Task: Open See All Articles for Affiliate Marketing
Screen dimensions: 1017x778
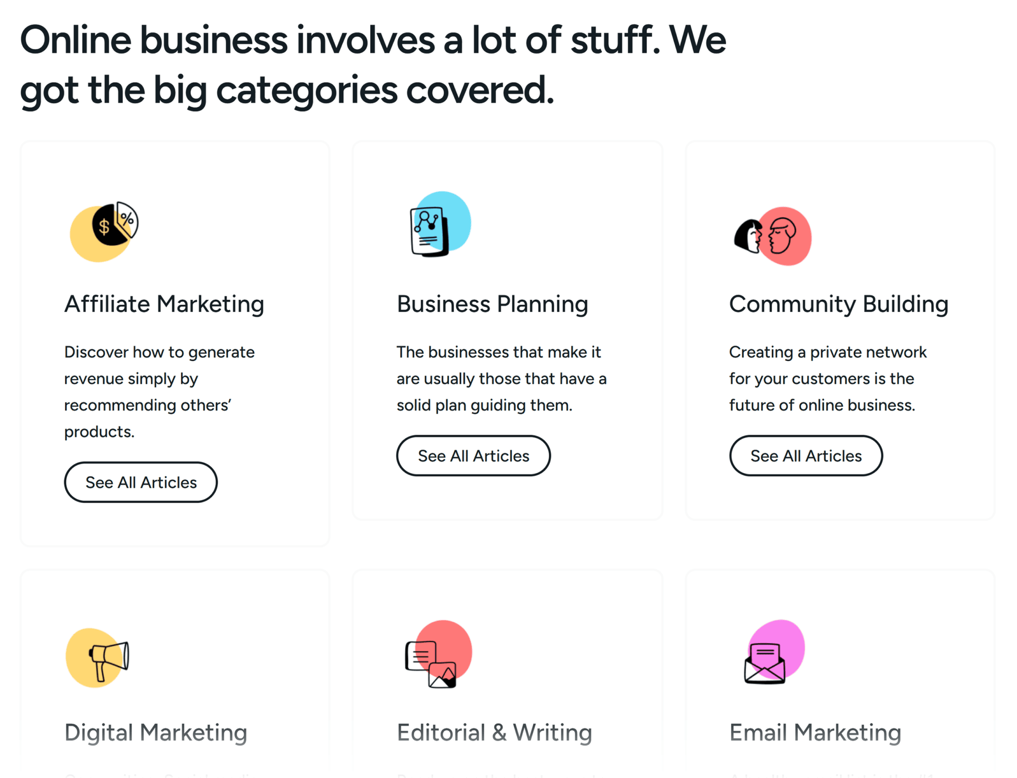Action: click(141, 482)
